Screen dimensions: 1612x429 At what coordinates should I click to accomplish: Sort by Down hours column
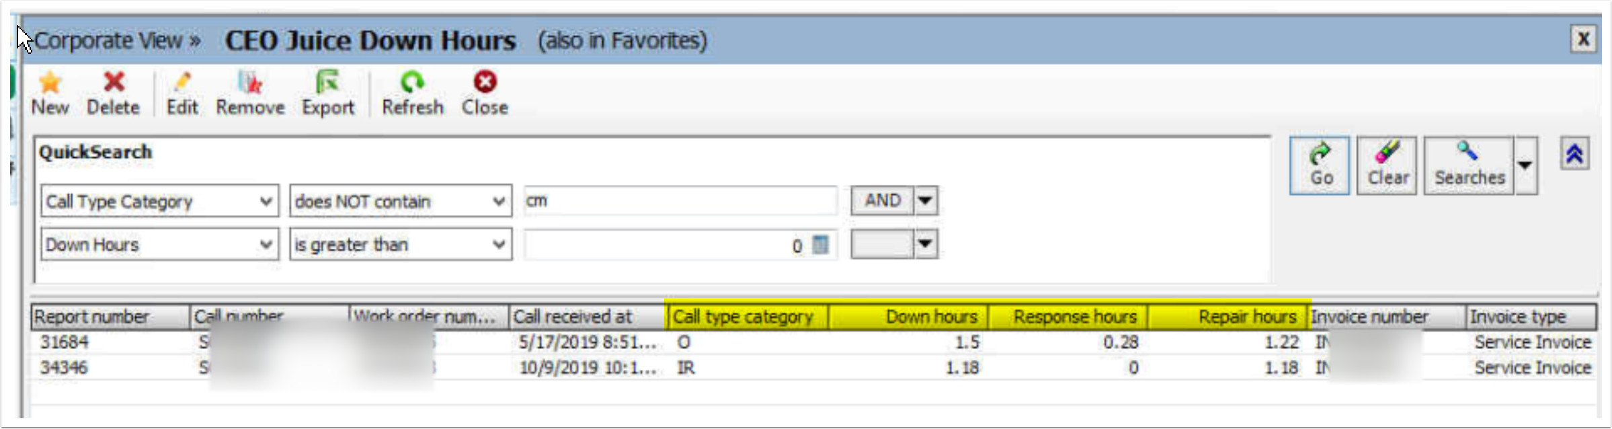coord(908,317)
